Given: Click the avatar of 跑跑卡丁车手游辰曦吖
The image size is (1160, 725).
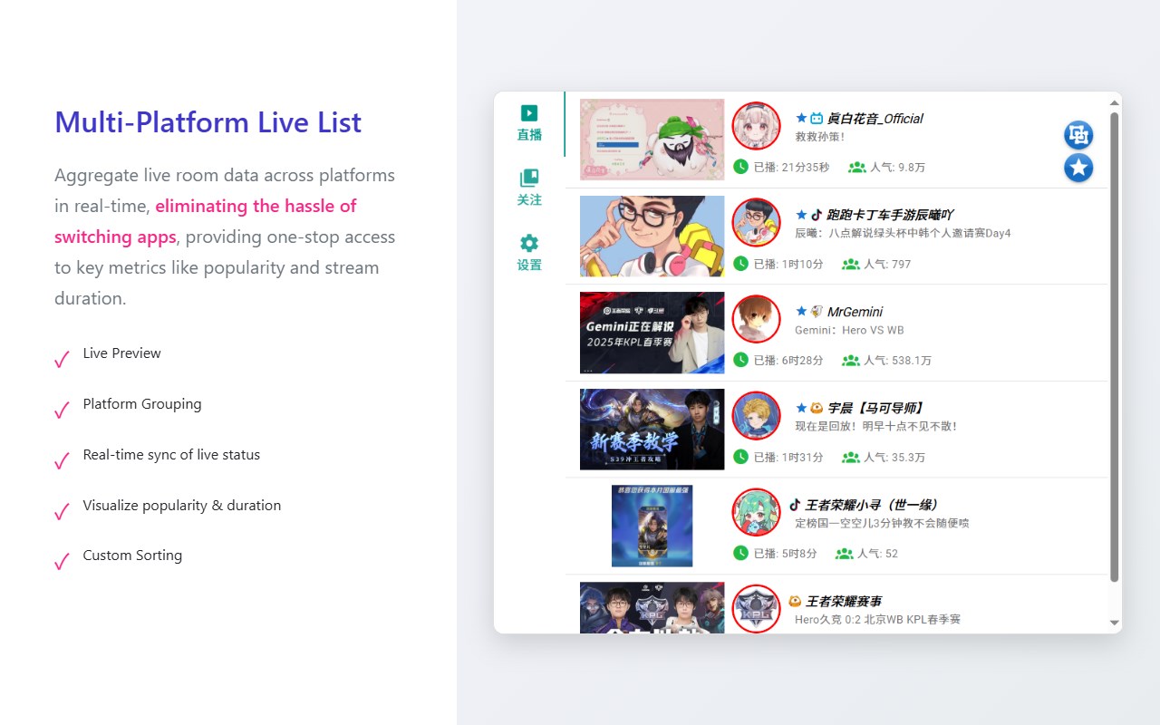Looking at the screenshot, I should click(x=756, y=222).
